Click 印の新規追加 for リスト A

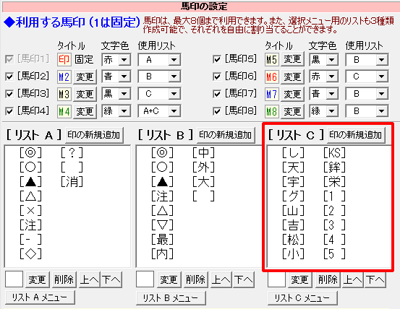click(x=94, y=135)
